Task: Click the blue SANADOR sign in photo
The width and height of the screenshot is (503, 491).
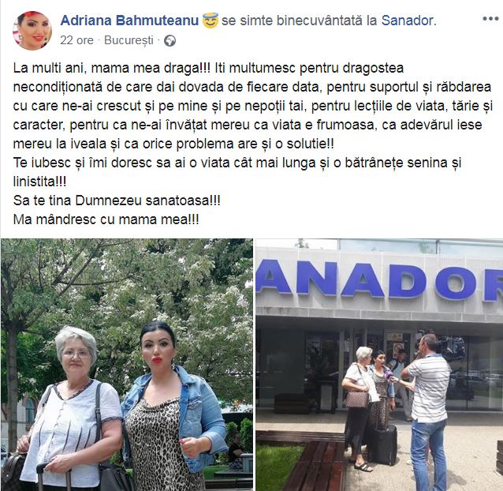Action: tap(379, 279)
